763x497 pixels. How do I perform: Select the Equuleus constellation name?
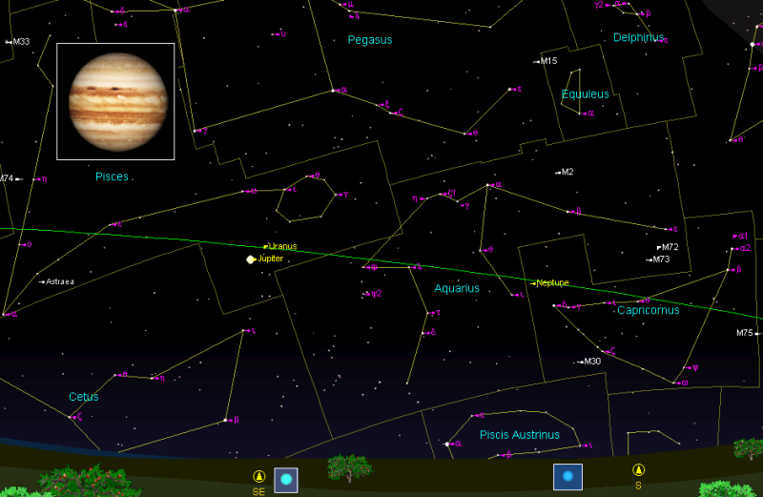(585, 93)
